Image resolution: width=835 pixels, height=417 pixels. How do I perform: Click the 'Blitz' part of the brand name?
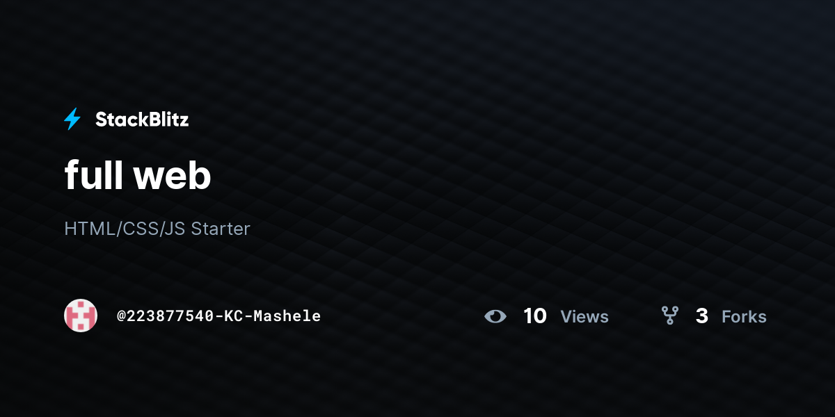(x=165, y=120)
